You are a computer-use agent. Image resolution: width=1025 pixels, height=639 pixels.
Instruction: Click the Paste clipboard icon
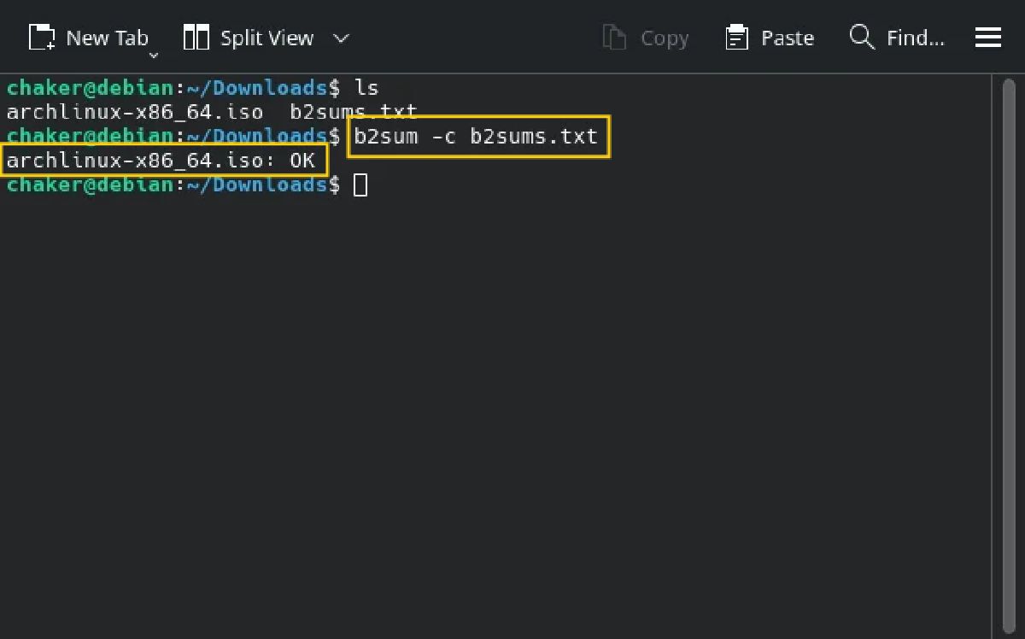coord(736,38)
